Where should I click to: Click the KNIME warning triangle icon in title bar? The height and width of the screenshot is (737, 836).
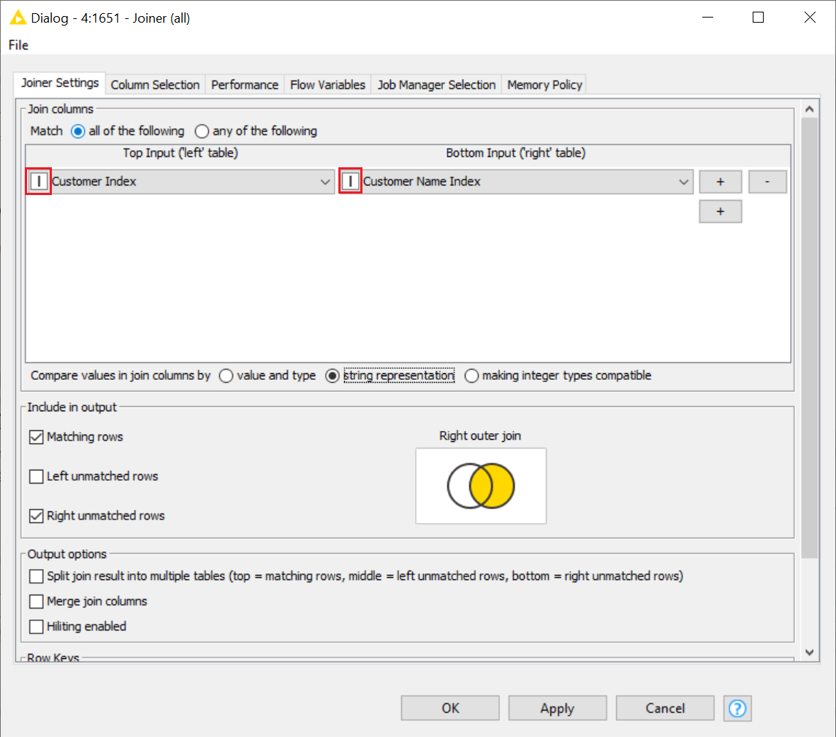18,18
